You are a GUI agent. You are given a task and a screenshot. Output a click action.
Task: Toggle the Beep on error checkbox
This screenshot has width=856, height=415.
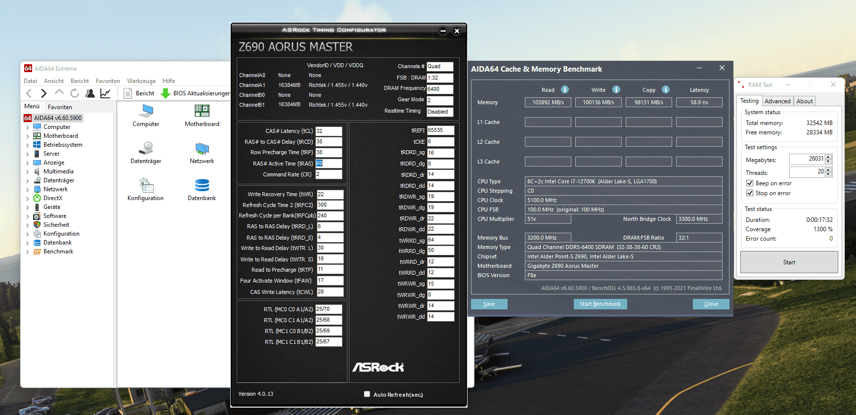click(750, 183)
